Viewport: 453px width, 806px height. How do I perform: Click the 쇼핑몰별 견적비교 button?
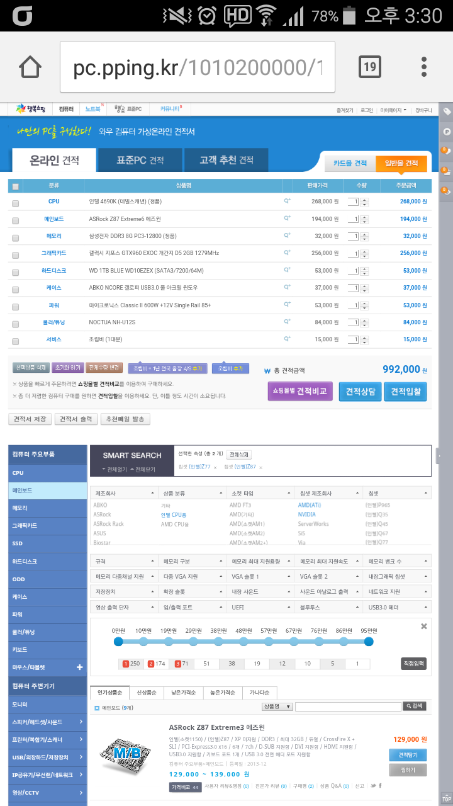300,391
